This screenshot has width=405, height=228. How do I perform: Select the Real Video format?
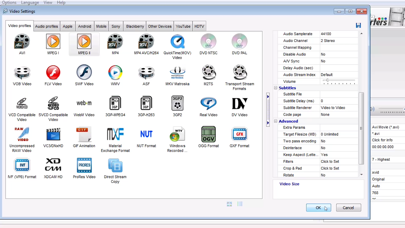click(208, 106)
